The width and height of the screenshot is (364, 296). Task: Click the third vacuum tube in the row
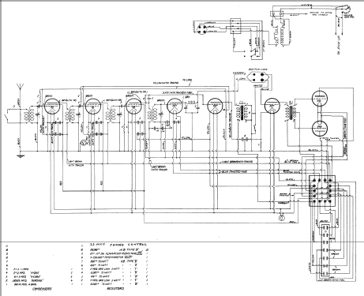coord(134,107)
